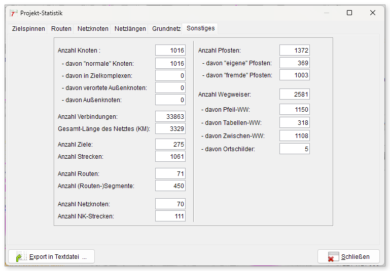Click the Anzahl Ziele field 275
This screenshot has height=271, width=390.
[170, 144]
